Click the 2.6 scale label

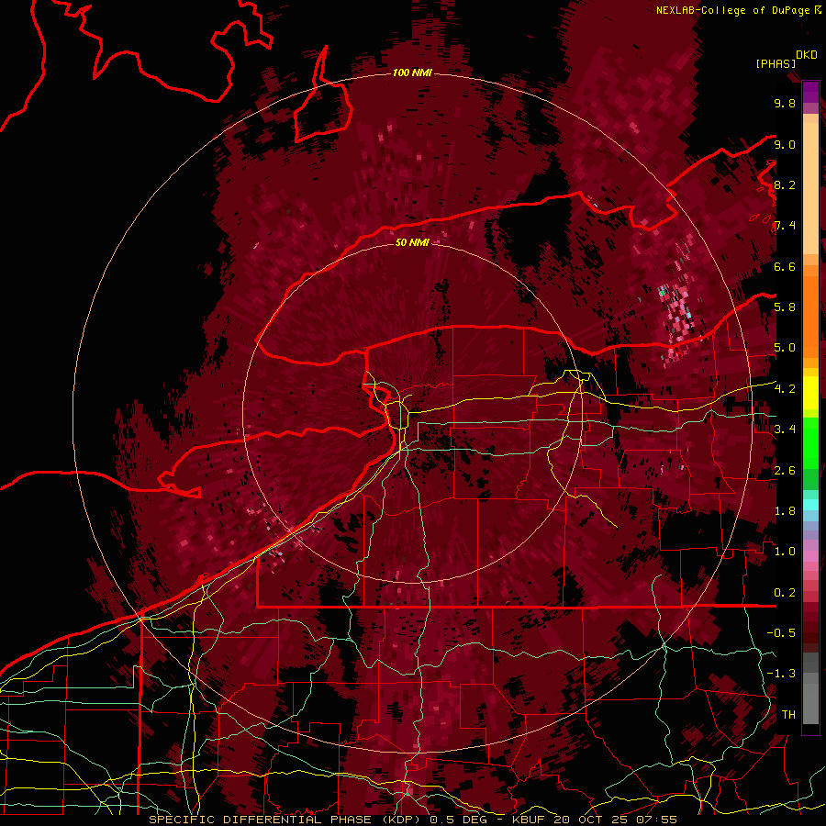click(x=785, y=471)
